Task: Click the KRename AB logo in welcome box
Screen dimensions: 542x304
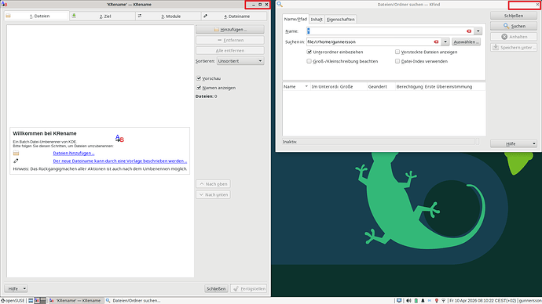Action: click(119, 139)
